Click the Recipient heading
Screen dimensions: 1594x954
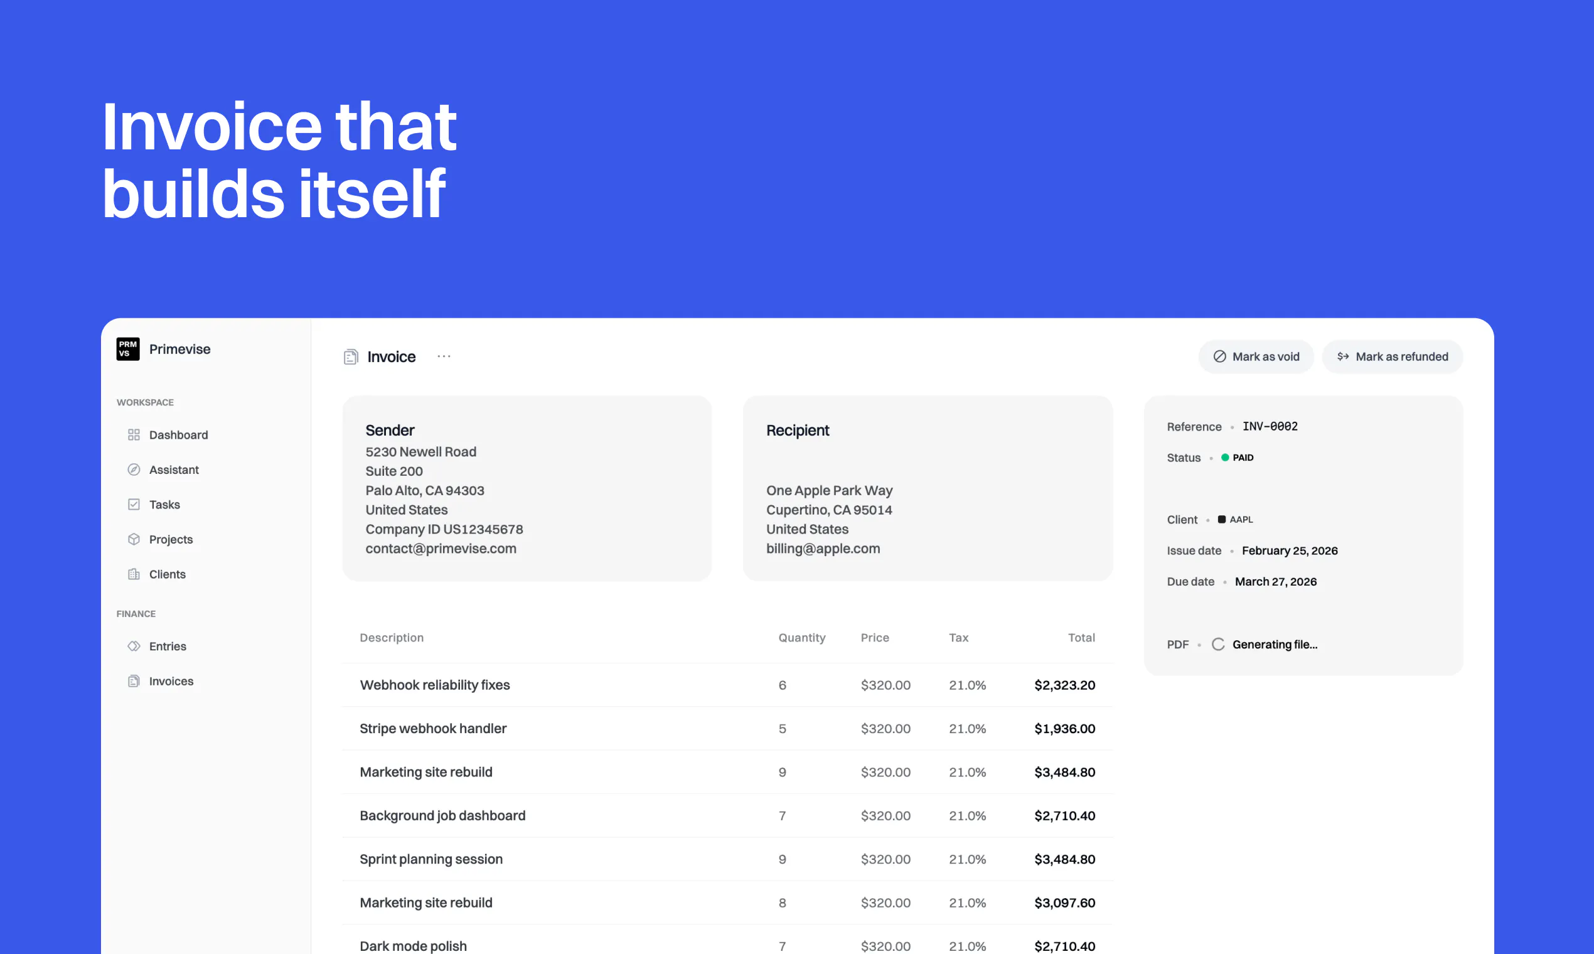click(798, 430)
